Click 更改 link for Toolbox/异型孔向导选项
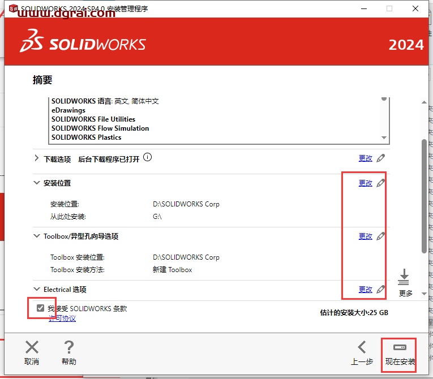The height and width of the screenshot is (379, 433). pos(365,236)
